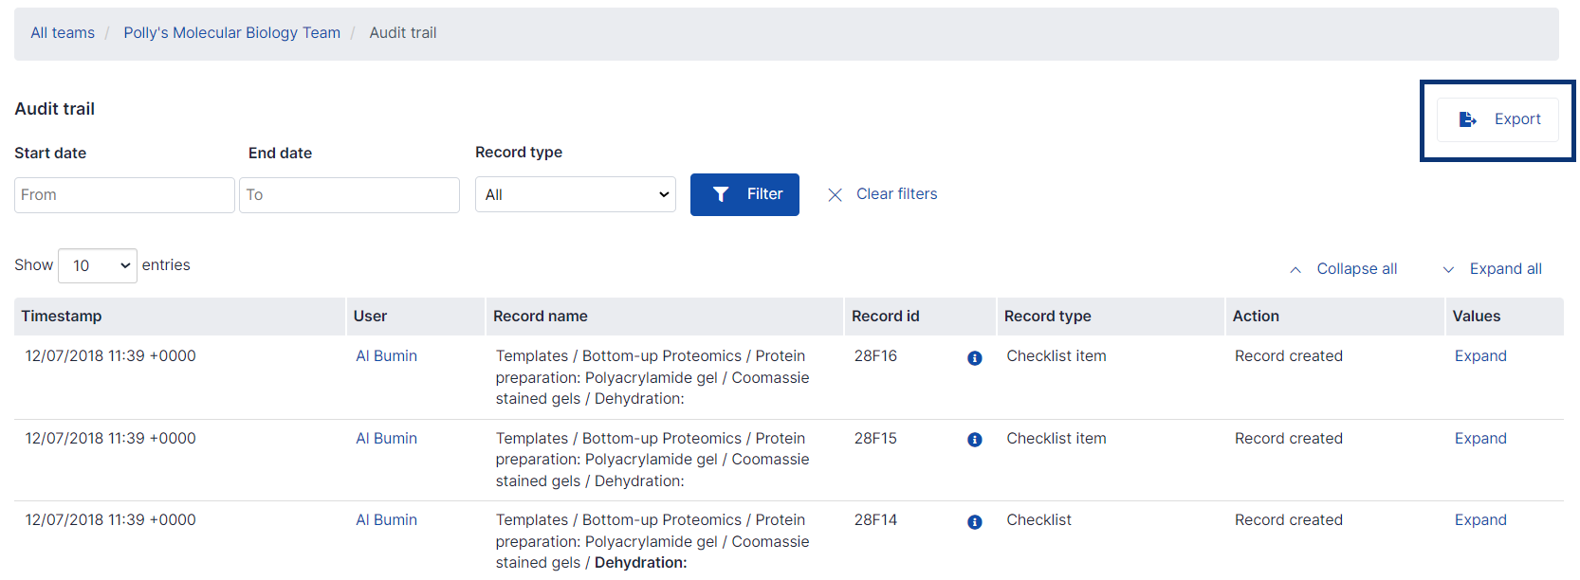Click info icon beside record 28F14

pos(974,522)
